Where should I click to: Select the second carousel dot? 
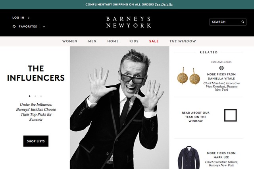coord(35,96)
